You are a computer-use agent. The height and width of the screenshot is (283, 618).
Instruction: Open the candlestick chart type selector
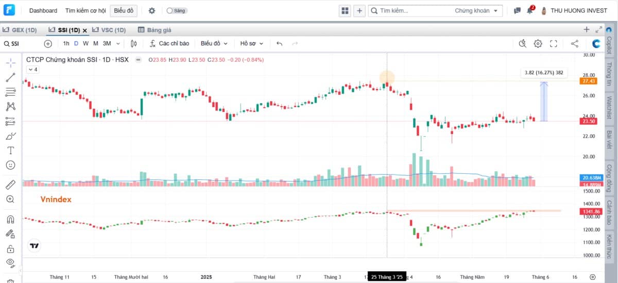point(134,44)
